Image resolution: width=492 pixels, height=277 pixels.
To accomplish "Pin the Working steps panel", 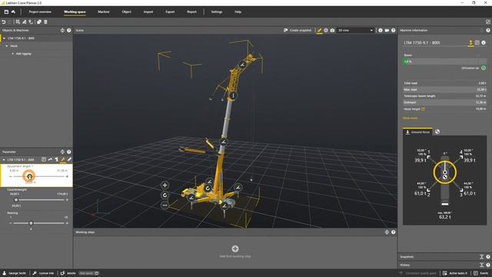I will 387,232.
